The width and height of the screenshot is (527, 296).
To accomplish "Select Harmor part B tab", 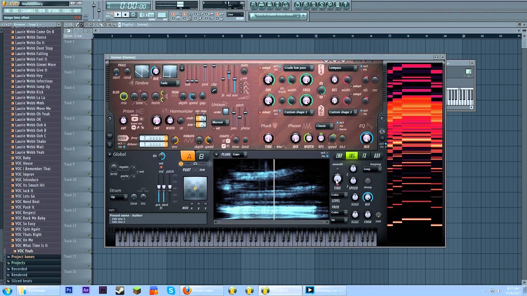I will pos(201,156).
